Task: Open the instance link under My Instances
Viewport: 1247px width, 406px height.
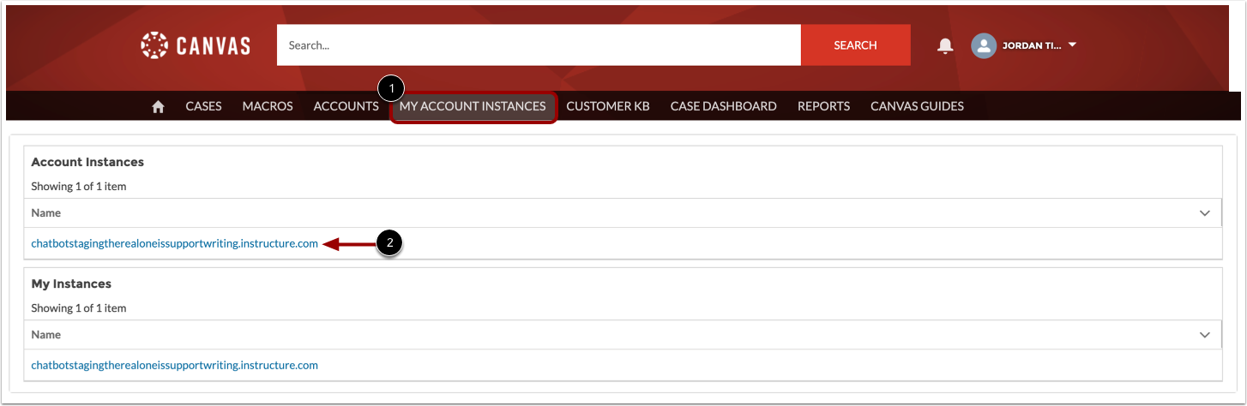Action: 175,365
